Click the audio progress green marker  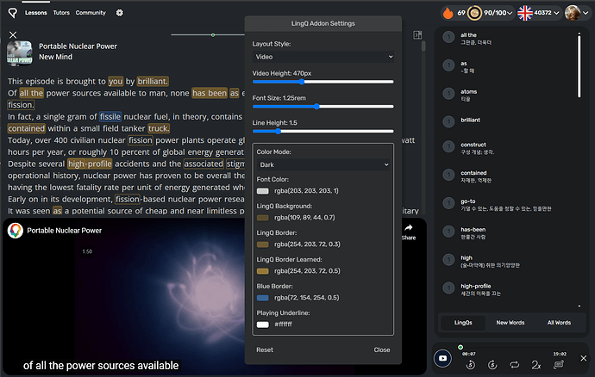pyautogui.click(x=460, y=347)
